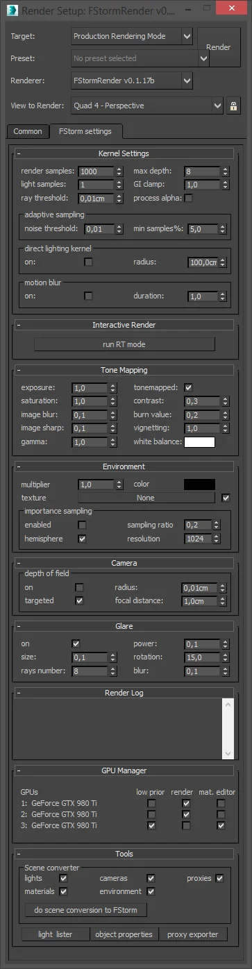Enable depth of field on checkbox
Image resolution: width=252 pixels, height=969 pixels.
coord(79,587)
